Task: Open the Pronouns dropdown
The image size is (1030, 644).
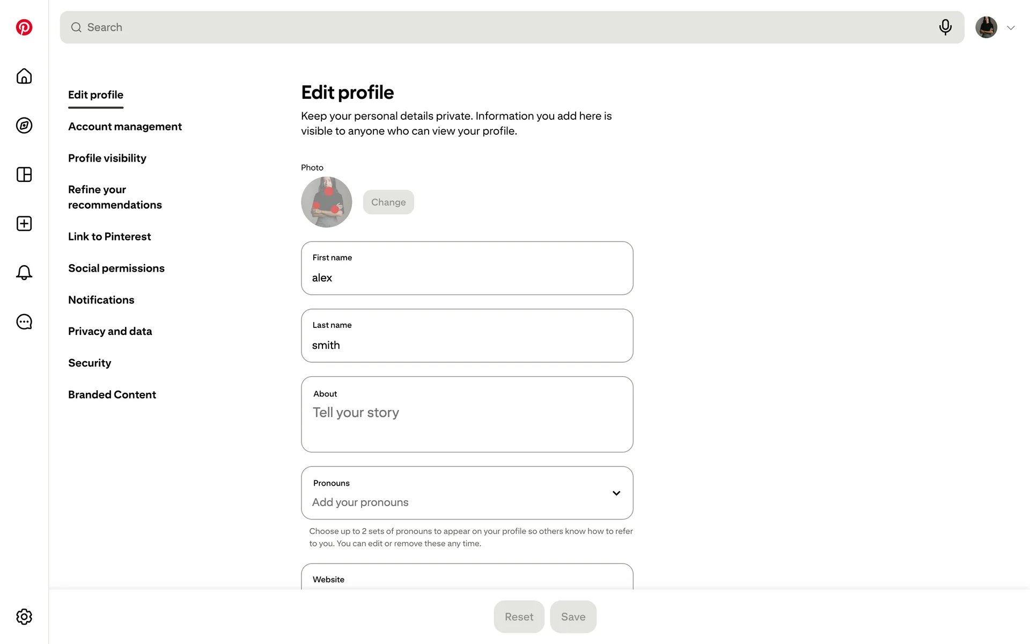Action: 467,493
